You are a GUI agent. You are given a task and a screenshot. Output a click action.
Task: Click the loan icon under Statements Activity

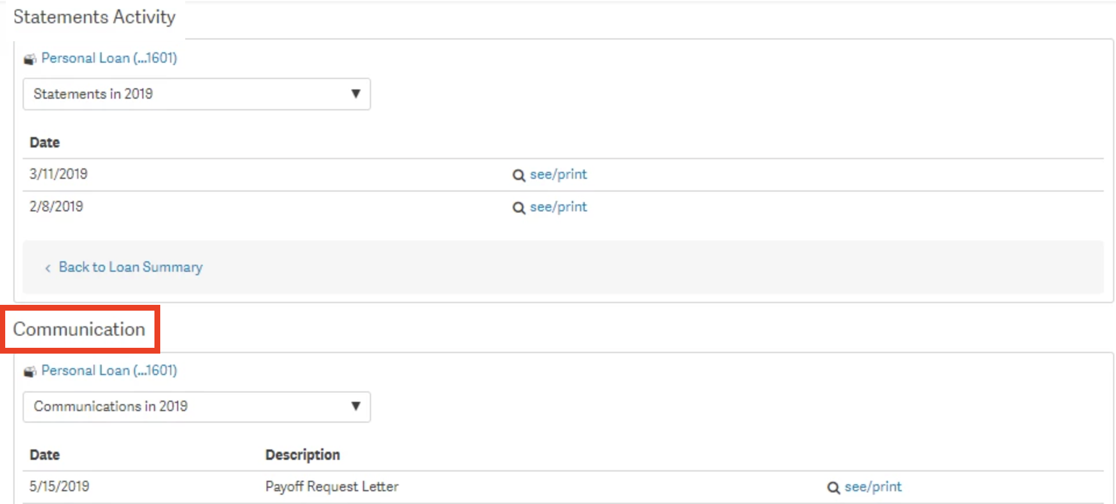pyautogui.click(x=30, y=59)
